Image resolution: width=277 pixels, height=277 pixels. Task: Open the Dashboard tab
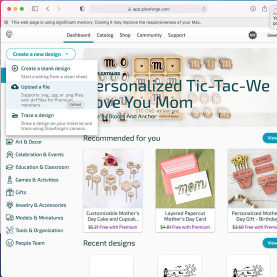click(x=78, y=35)
